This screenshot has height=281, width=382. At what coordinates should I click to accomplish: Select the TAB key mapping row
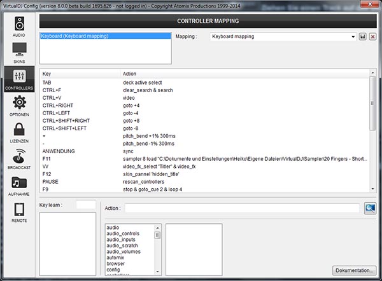click(x=204, y=83)
